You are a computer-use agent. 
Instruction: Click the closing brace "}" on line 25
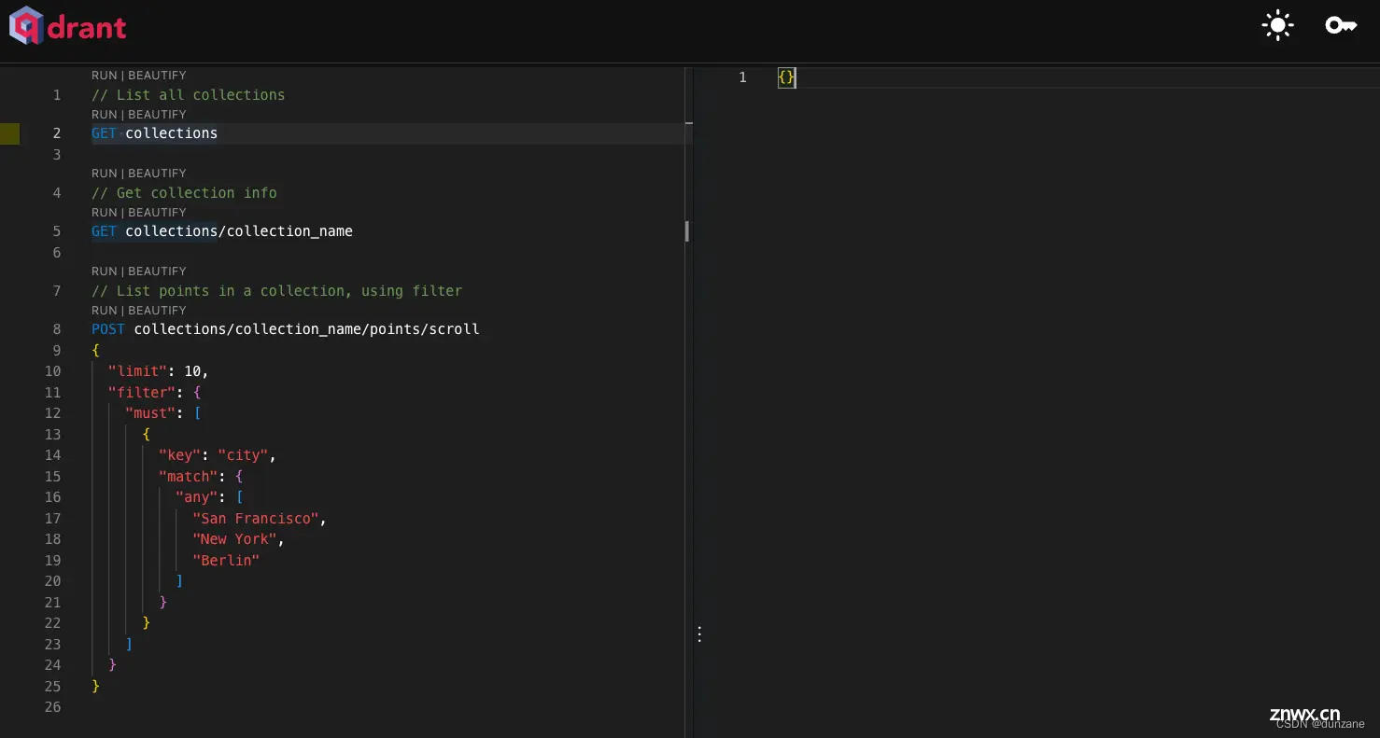point(95,687)
